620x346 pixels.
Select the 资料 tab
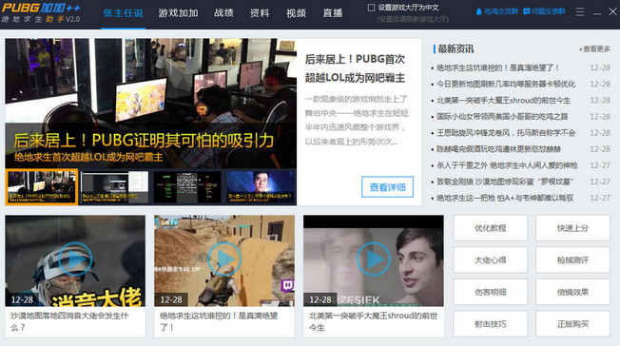pyautogui.click(x=260, y=13)
